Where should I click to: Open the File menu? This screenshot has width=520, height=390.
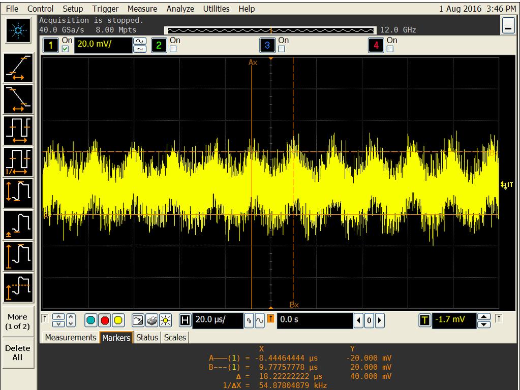(x=12, y=9)
